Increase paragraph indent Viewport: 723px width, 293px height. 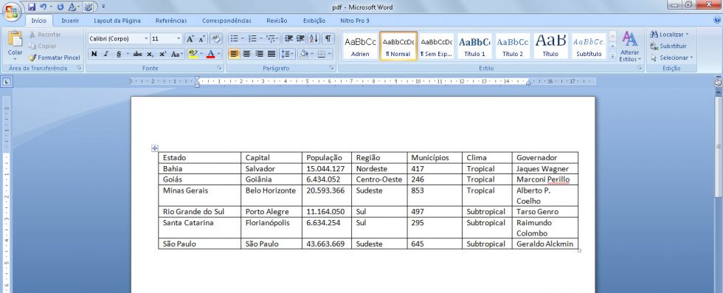pyautogui.click(x=301, y=39)
